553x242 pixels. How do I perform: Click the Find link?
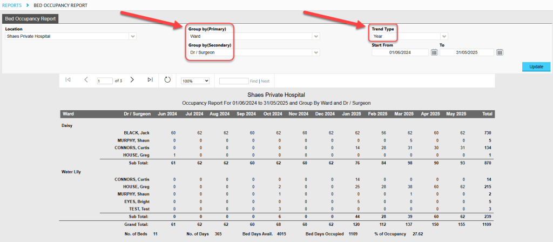[254, 81]
